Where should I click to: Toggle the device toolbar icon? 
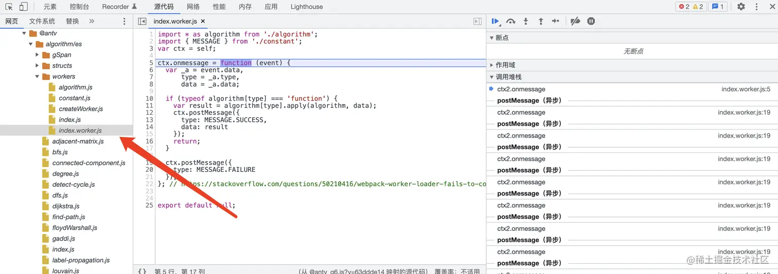pyautogui.click(x=23, y=7)
